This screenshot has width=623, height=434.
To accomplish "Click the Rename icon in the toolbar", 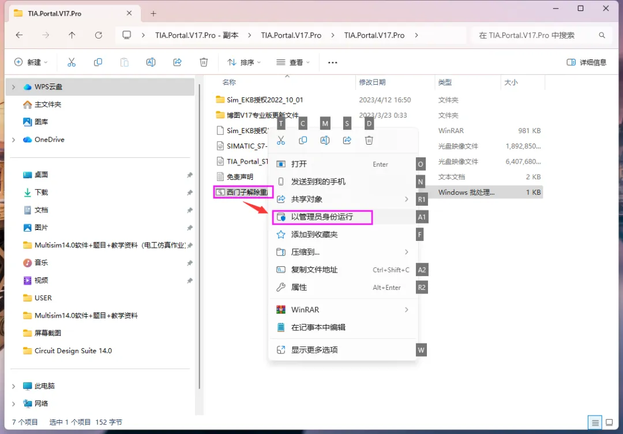I will [151, 62].
